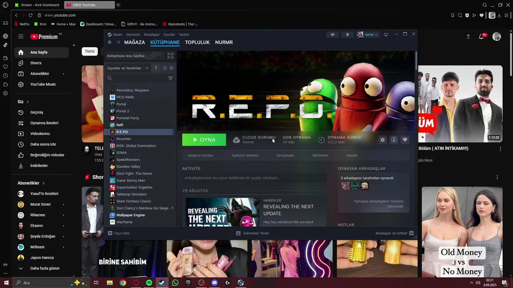513x288 pixels.
Task: Select Raft in library list
Action: [119, 125]
